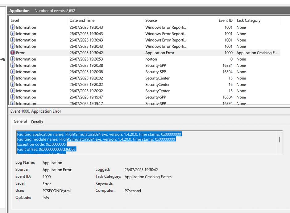The width and height of the screenshot is (290, 213).
Task: Select event dated 26/07/2025 19:20:38
Action: (x=86, y=65)
